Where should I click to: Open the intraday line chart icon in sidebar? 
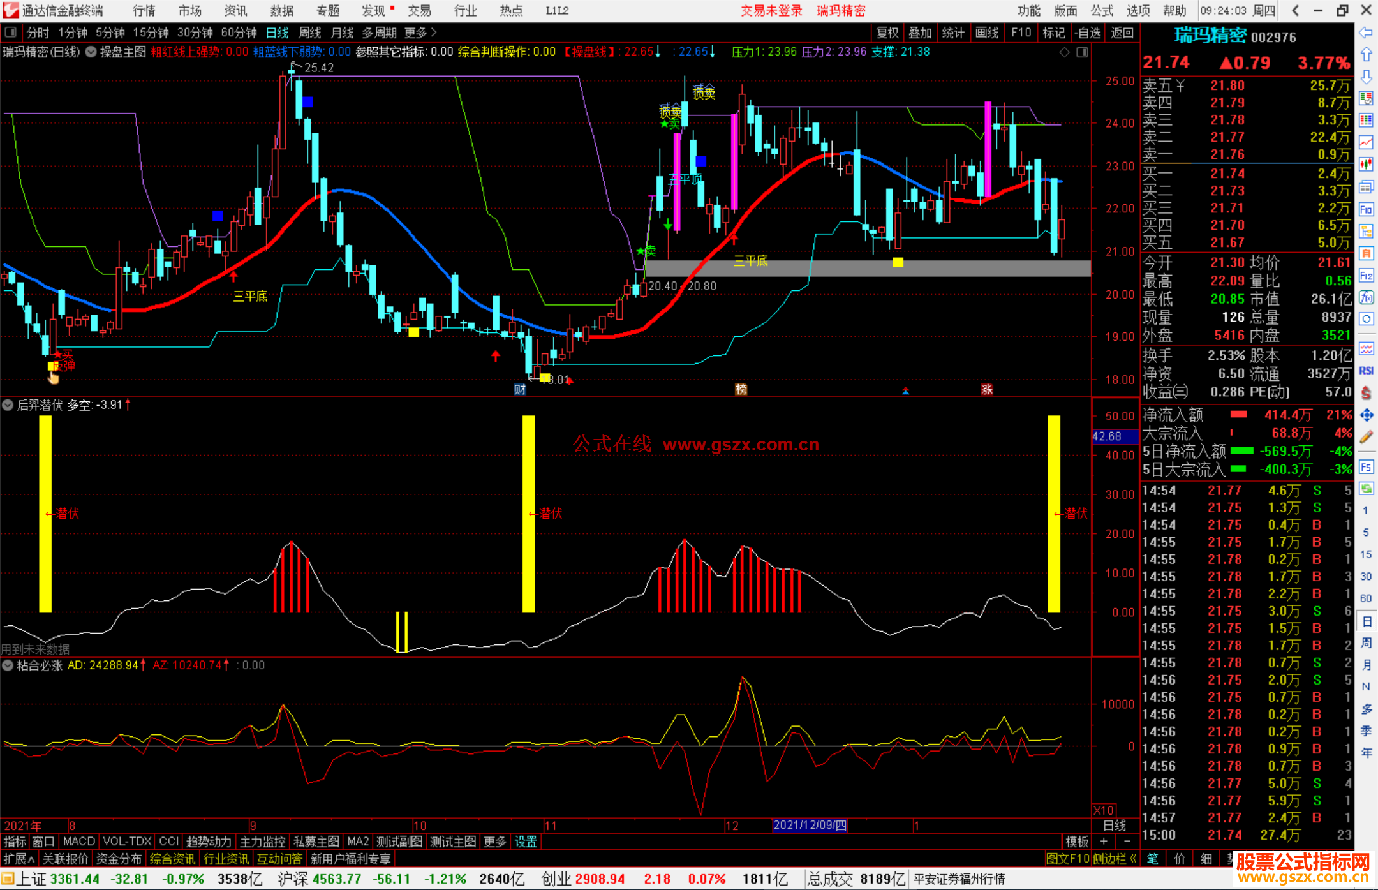[x=1366, y=142]
